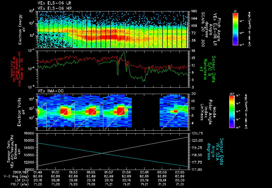Select the 'VEx ELS-06 HR' panel title
The width and height of the screenshot is (272, 188).
click(54, 8)
